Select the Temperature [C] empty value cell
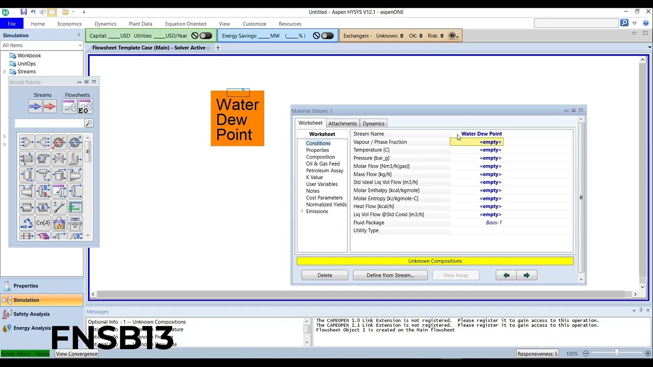This screenshot has height=367, width=653. click(x=476, y=150)
